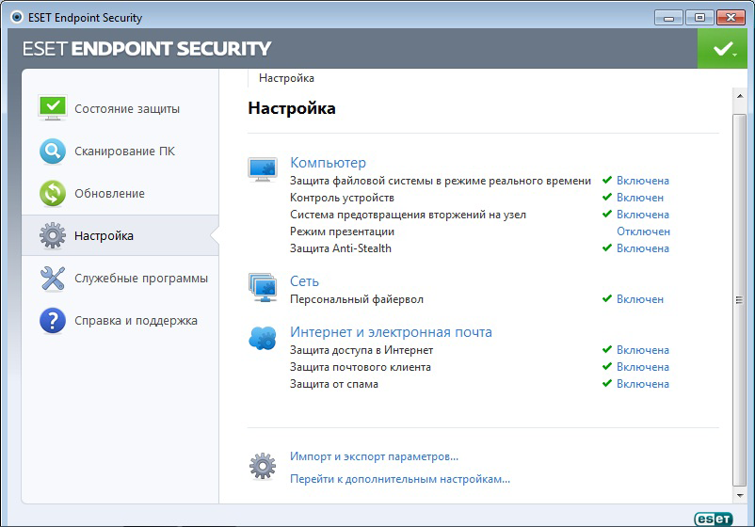
Task: Toggle Режим презентации Отключен status
Action: (643, 232)
